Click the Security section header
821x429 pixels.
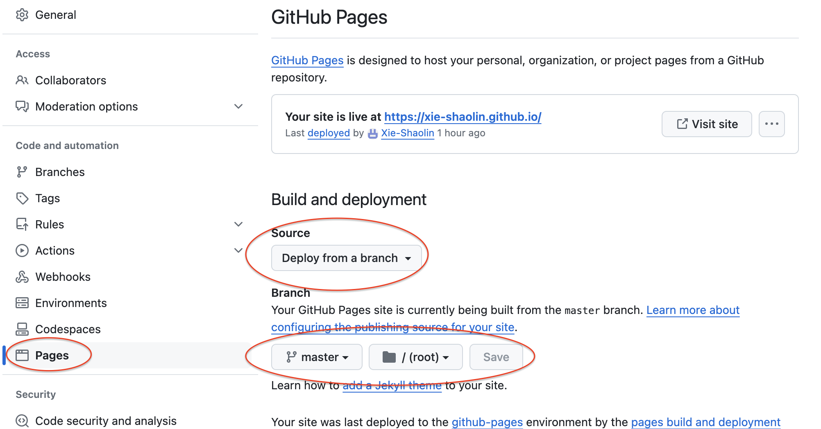36,394
